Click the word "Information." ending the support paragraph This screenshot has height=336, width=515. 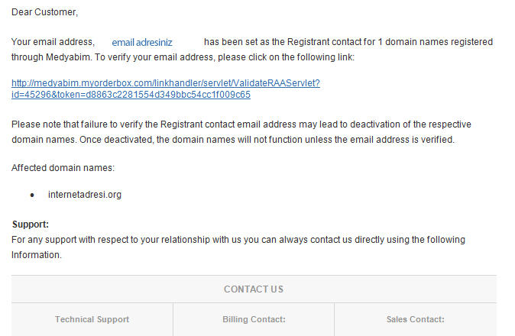pyautogui.click(x=37, y=255)
